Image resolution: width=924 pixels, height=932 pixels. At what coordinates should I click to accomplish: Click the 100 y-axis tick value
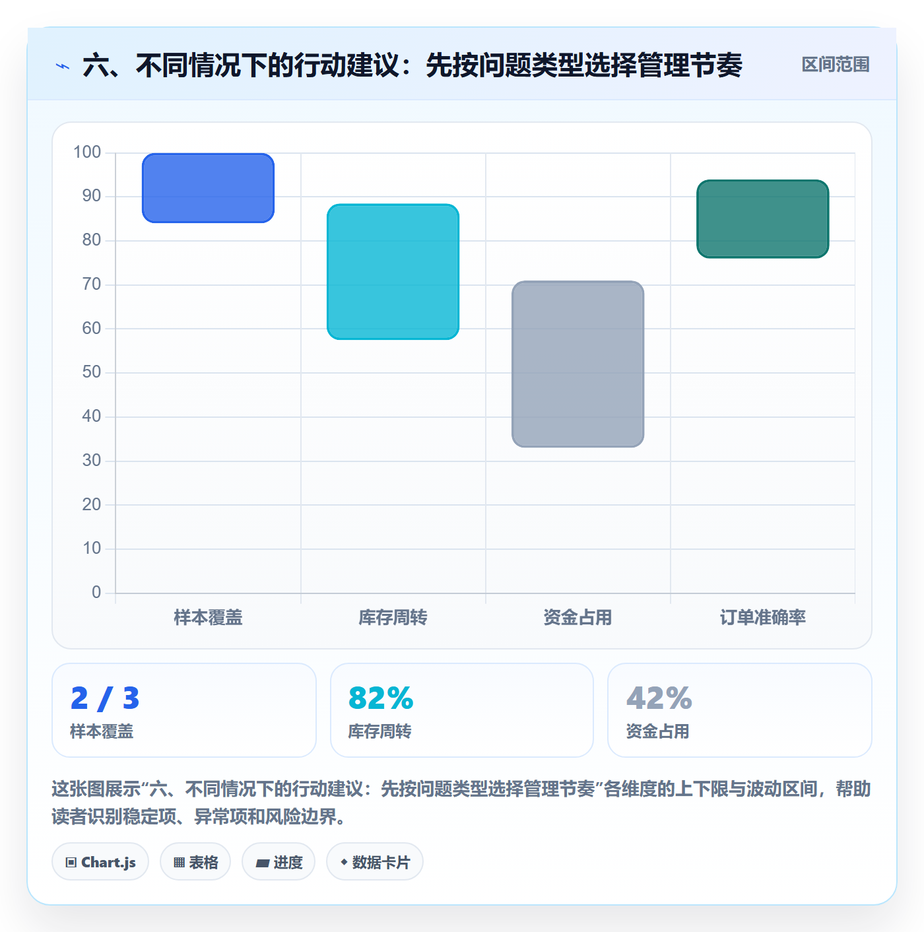tap(87, 152)
